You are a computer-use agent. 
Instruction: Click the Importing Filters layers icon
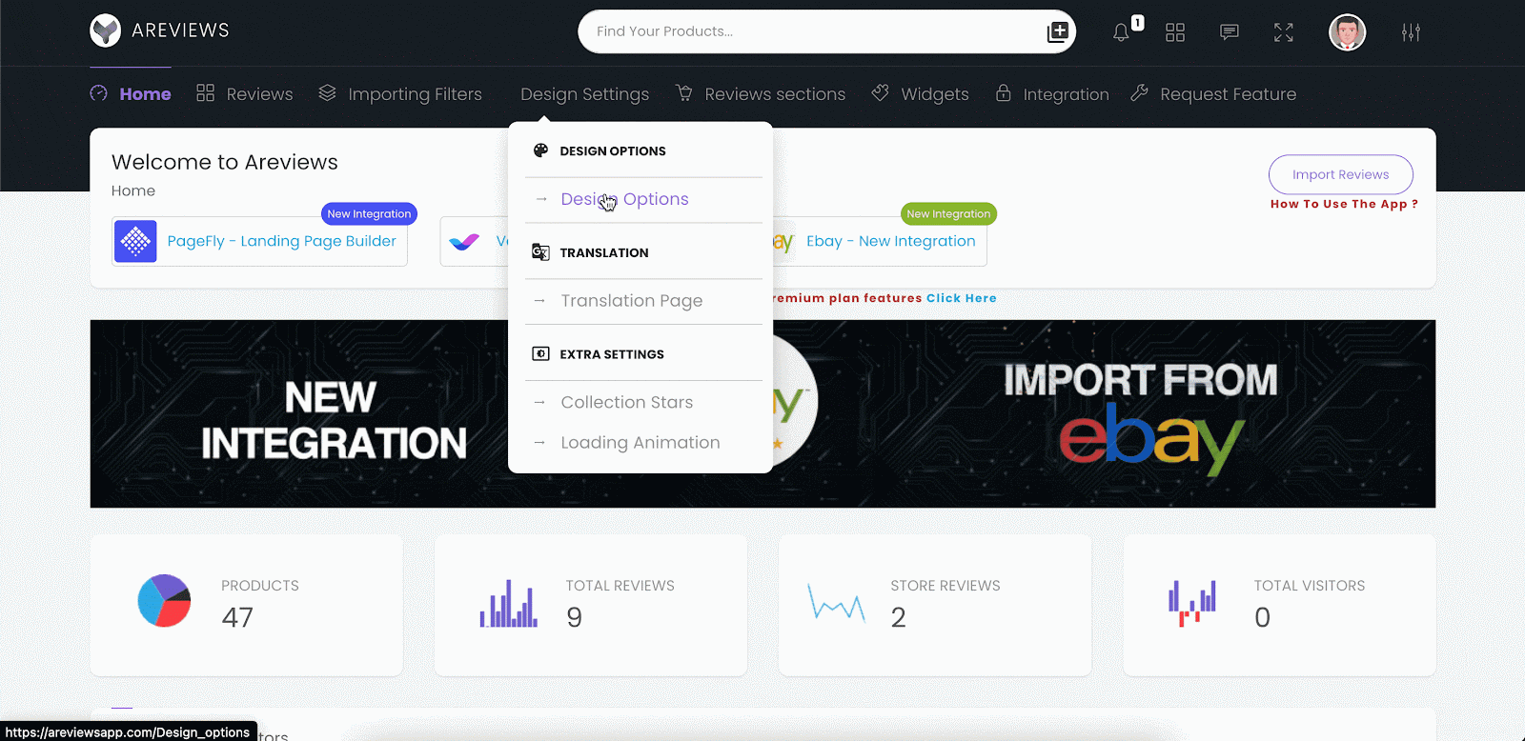(x=327, y=92)
